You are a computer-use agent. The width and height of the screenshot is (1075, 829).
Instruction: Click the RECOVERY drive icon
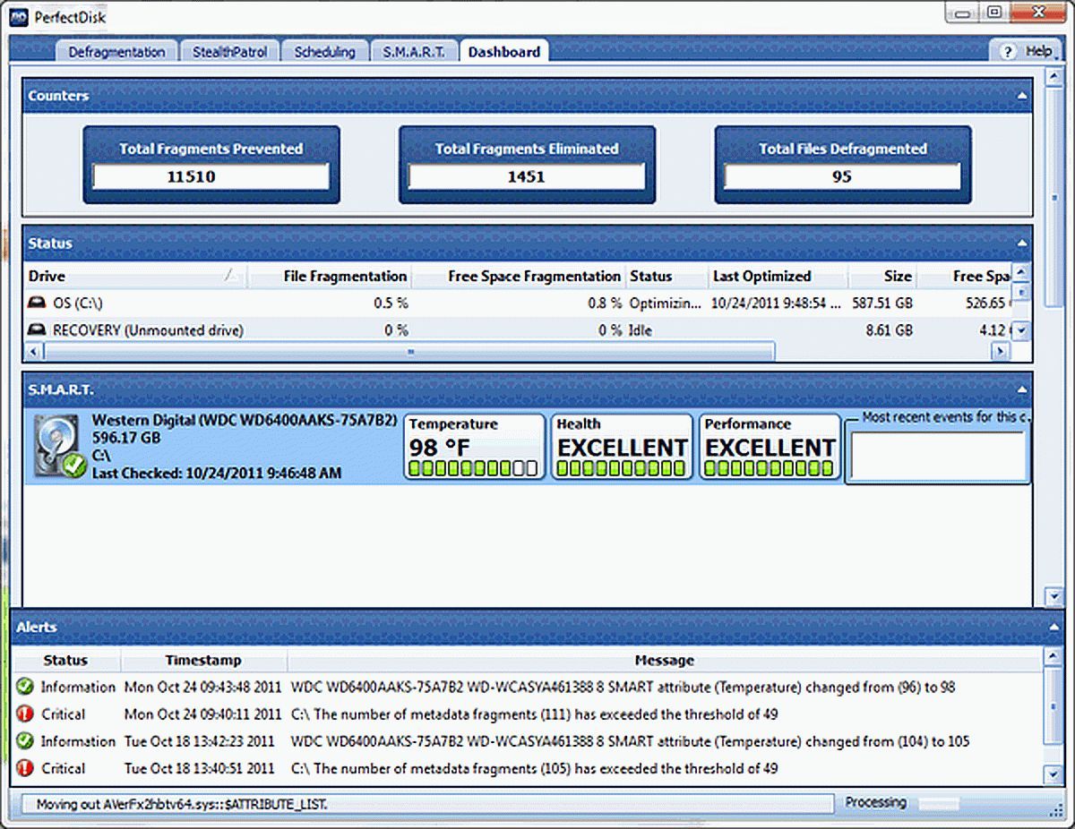coord(38,330)
